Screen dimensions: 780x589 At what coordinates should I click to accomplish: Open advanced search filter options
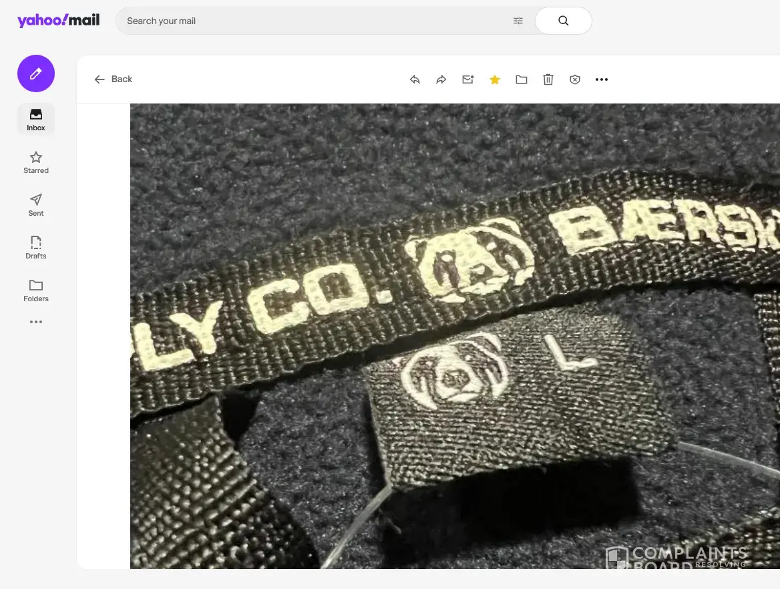click(x=518, y=21)
